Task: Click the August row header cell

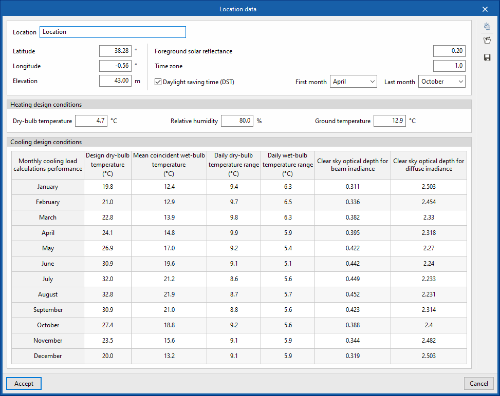Action: (x=48, y=294)
